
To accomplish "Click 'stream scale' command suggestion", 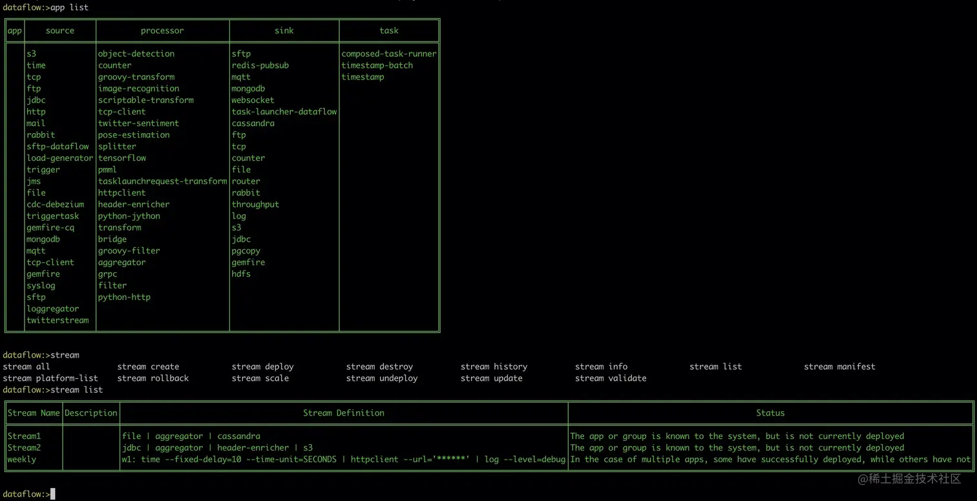I will (260, 378).
